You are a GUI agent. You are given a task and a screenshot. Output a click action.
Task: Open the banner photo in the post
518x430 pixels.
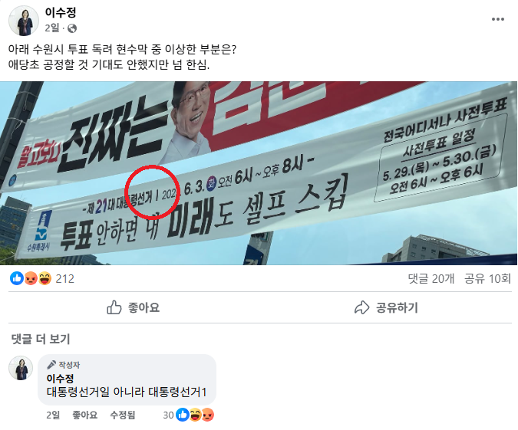pos(259,173)
